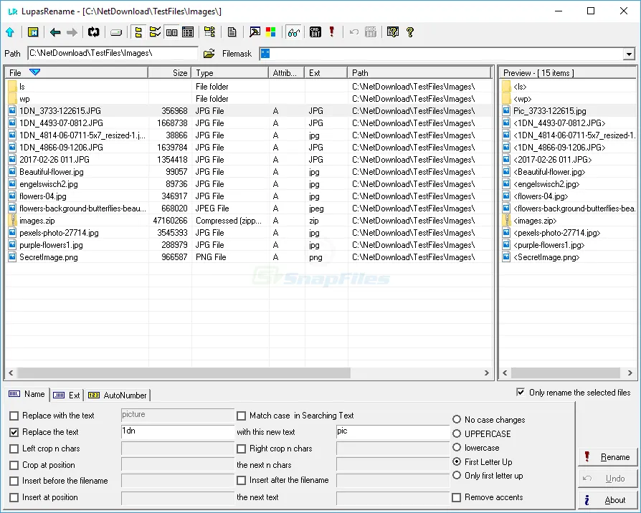Click the new text field containing pic
The height and width of the screenshot is (513, 641).
click(x=392, y=431)
